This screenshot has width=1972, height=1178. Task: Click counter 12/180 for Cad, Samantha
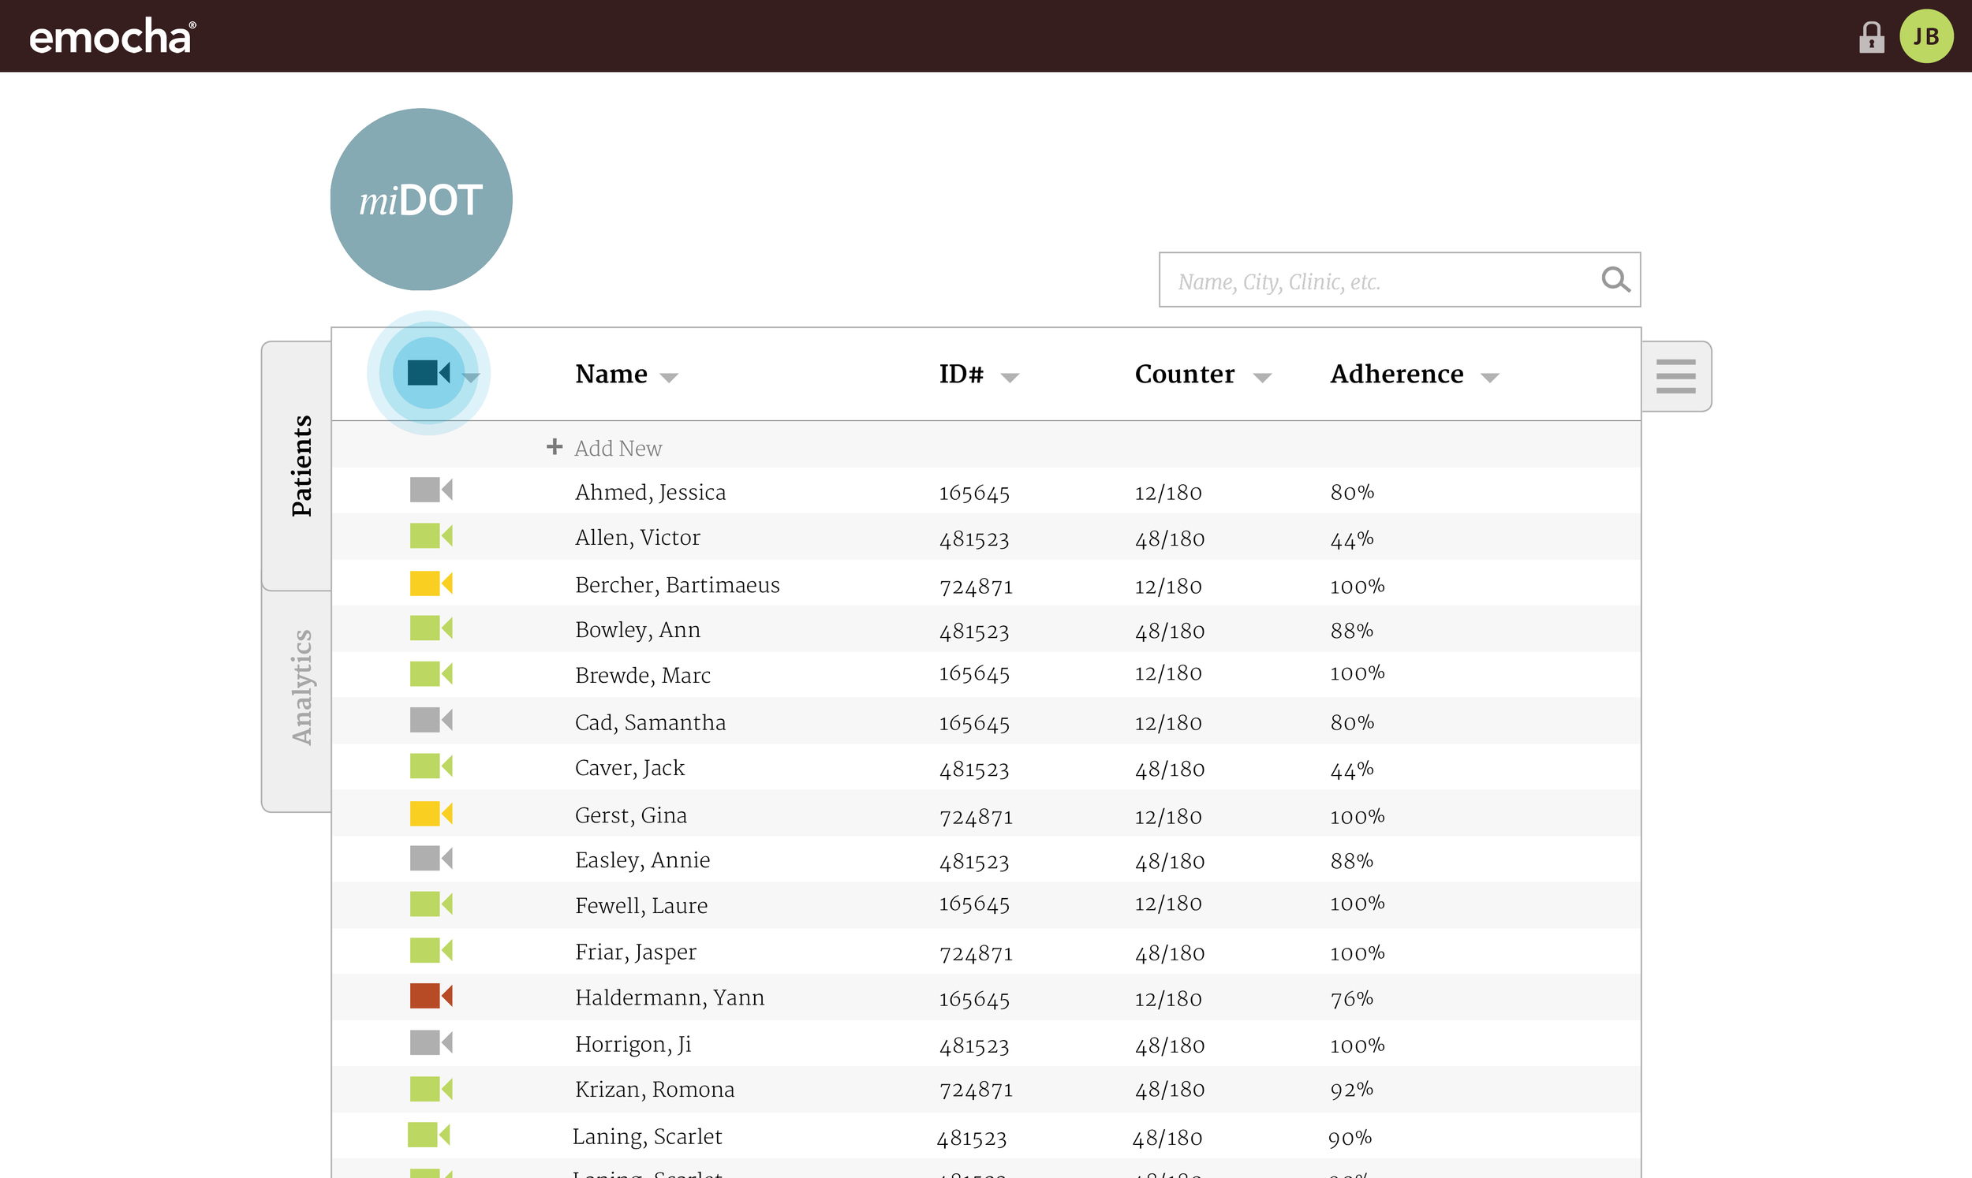[1167, 723]
